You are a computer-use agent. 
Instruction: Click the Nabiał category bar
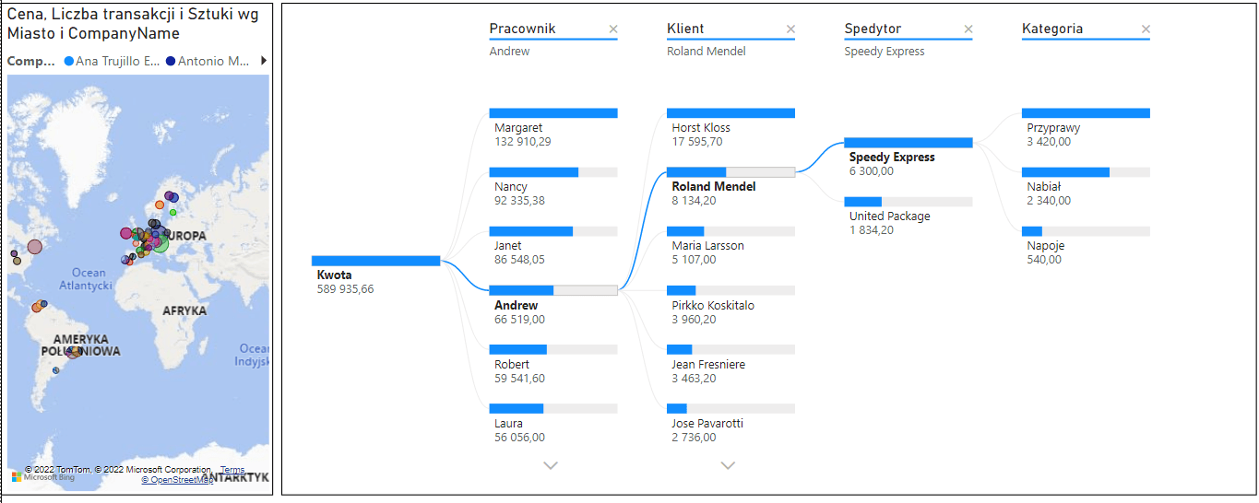pos(1086,172)
